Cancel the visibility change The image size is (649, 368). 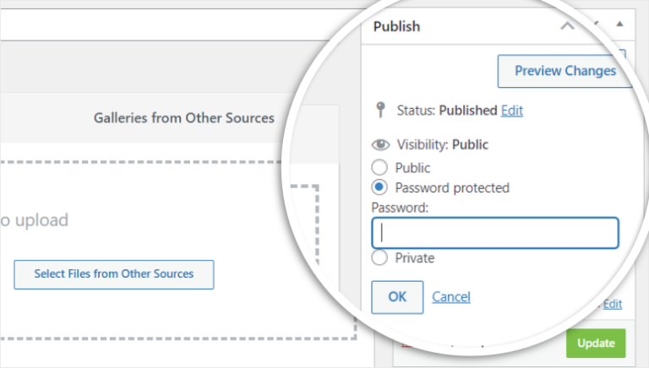pos(451,297)
